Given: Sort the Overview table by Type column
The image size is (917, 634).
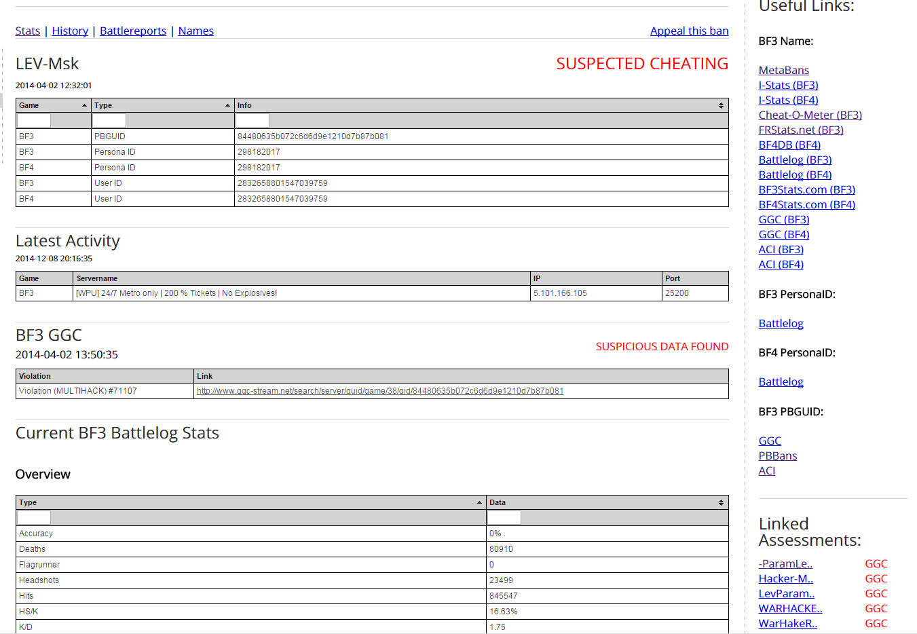Looking at the screenshot, I should click(x=250, y=502).
